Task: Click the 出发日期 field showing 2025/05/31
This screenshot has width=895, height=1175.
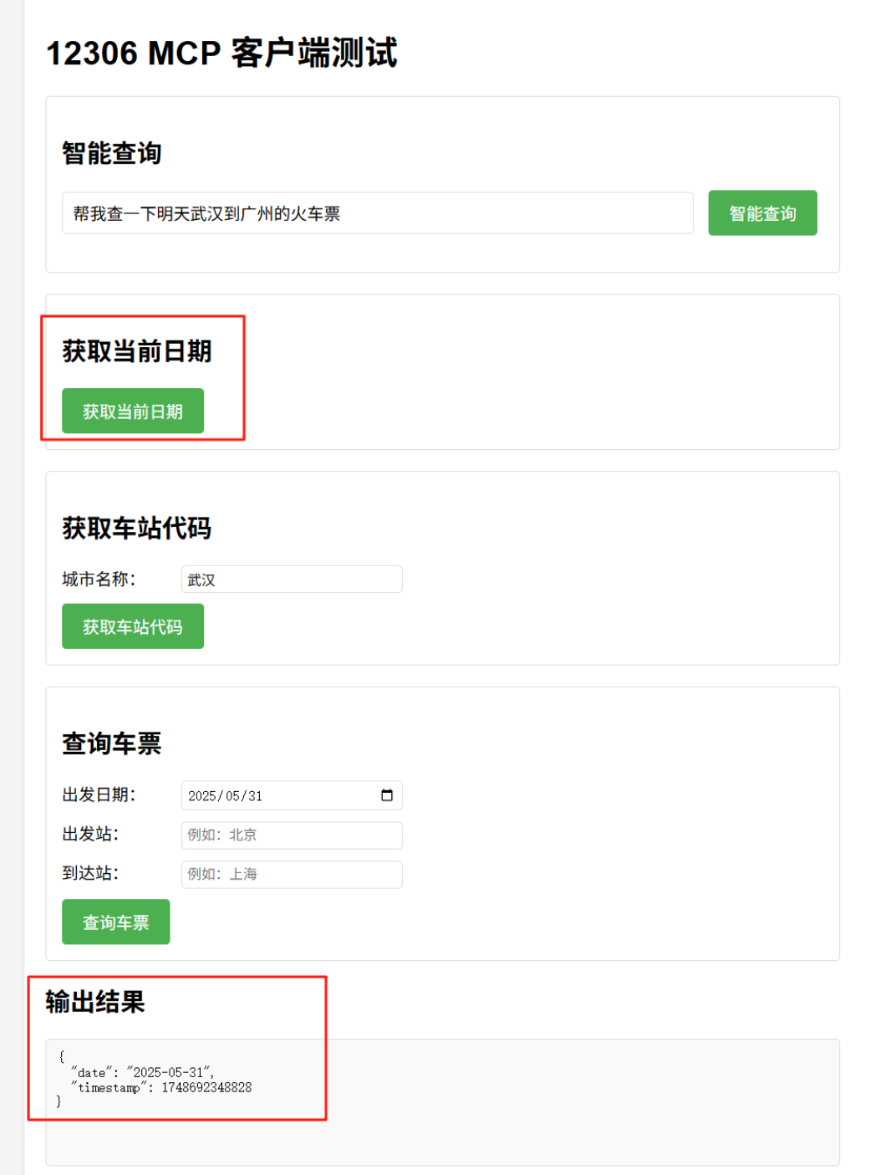Action: coord(292,795)
